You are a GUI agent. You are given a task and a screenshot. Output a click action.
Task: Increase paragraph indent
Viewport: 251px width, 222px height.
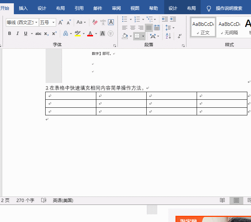[x=173, y=19]
